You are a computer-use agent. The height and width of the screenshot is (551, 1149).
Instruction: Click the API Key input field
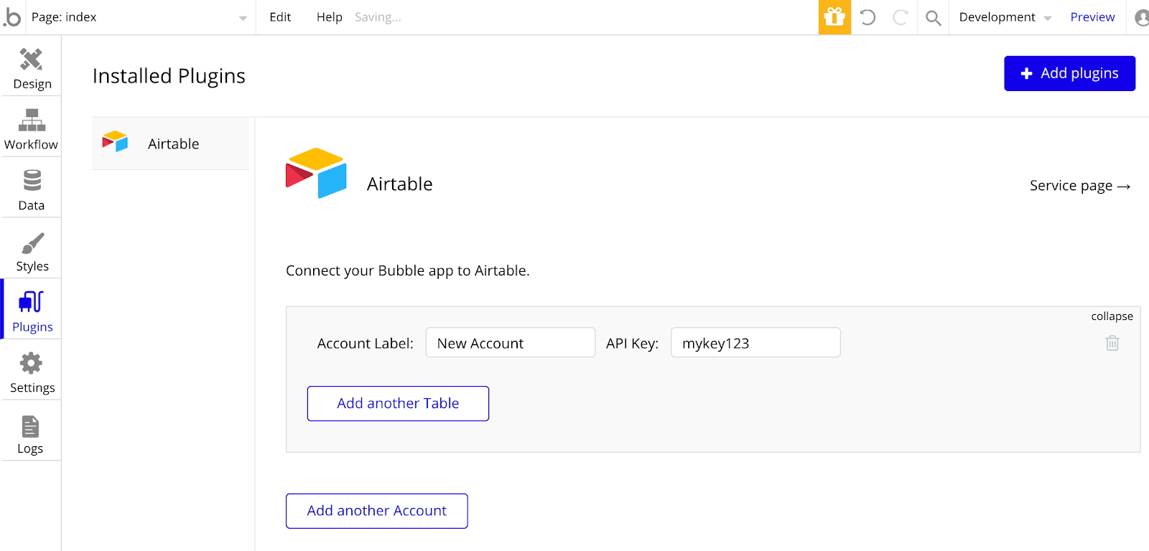click(x=755, y=343)
